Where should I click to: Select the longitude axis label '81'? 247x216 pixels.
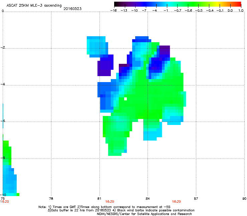99,199
